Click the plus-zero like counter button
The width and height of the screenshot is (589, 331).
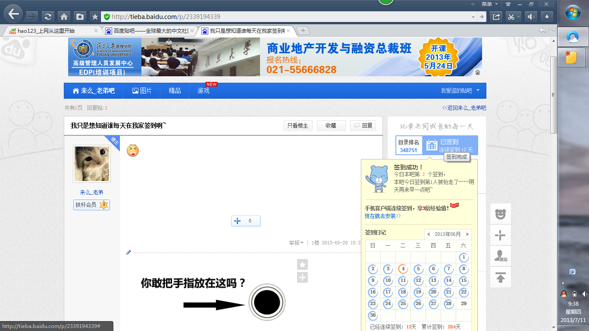coord(246,221)
